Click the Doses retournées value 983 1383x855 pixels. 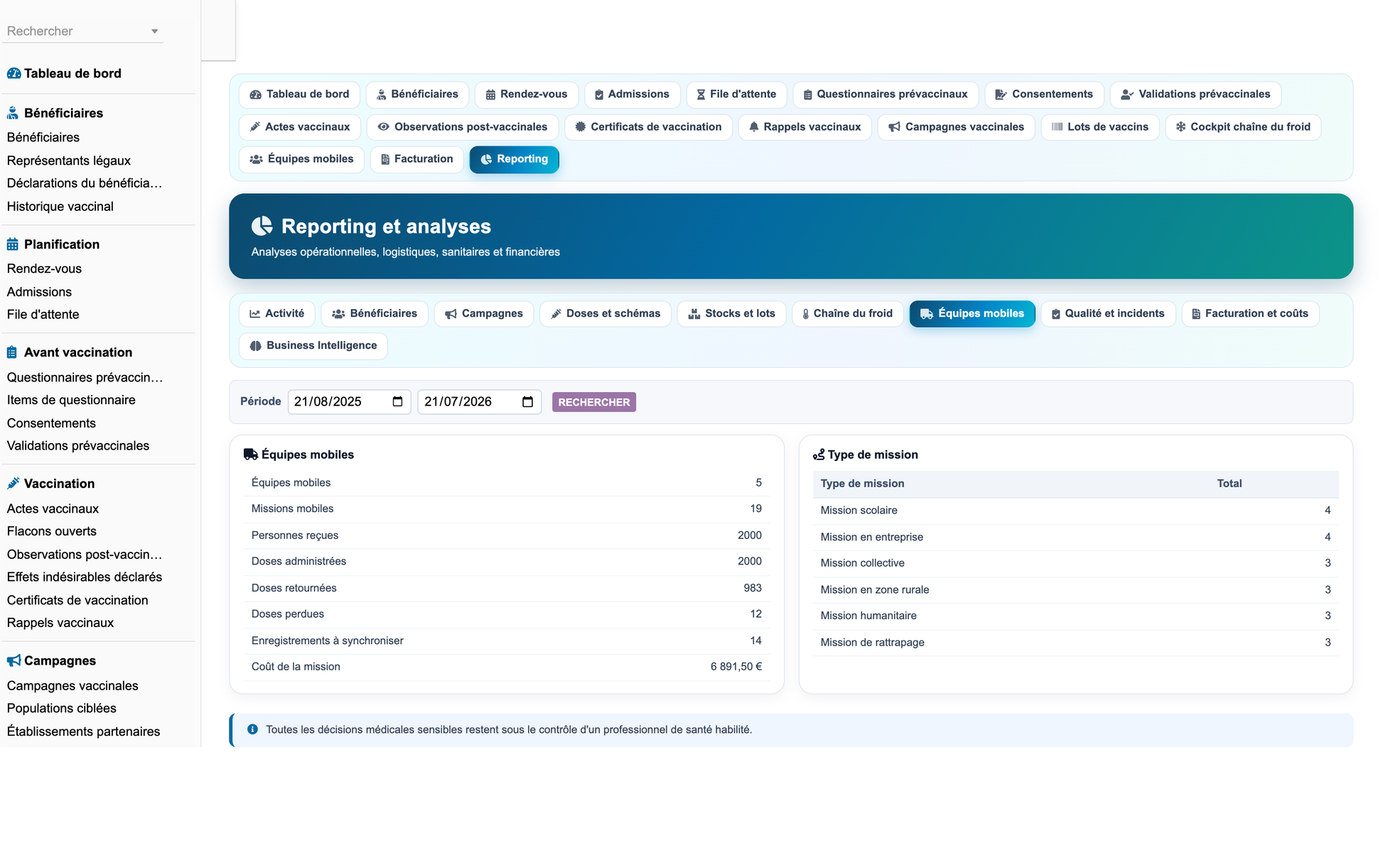tap(753, 588)
